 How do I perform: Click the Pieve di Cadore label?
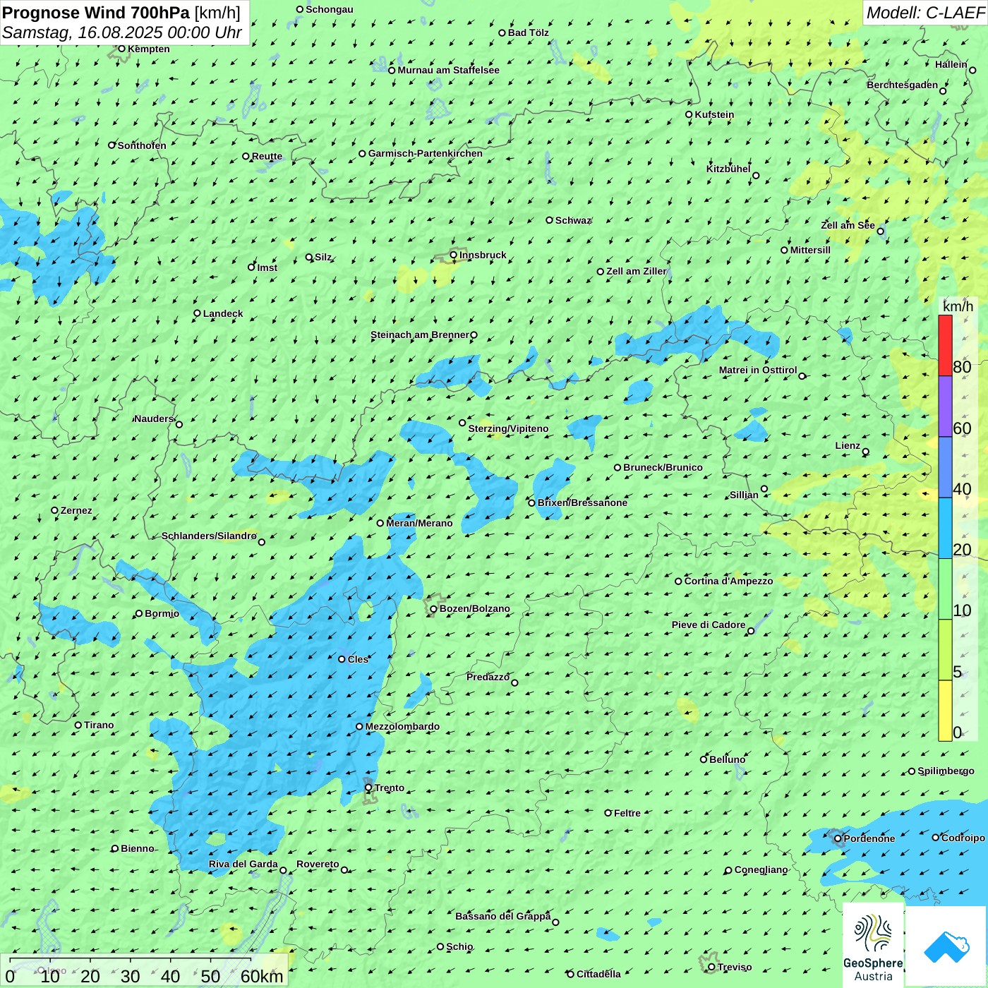[x=709, y=625]
